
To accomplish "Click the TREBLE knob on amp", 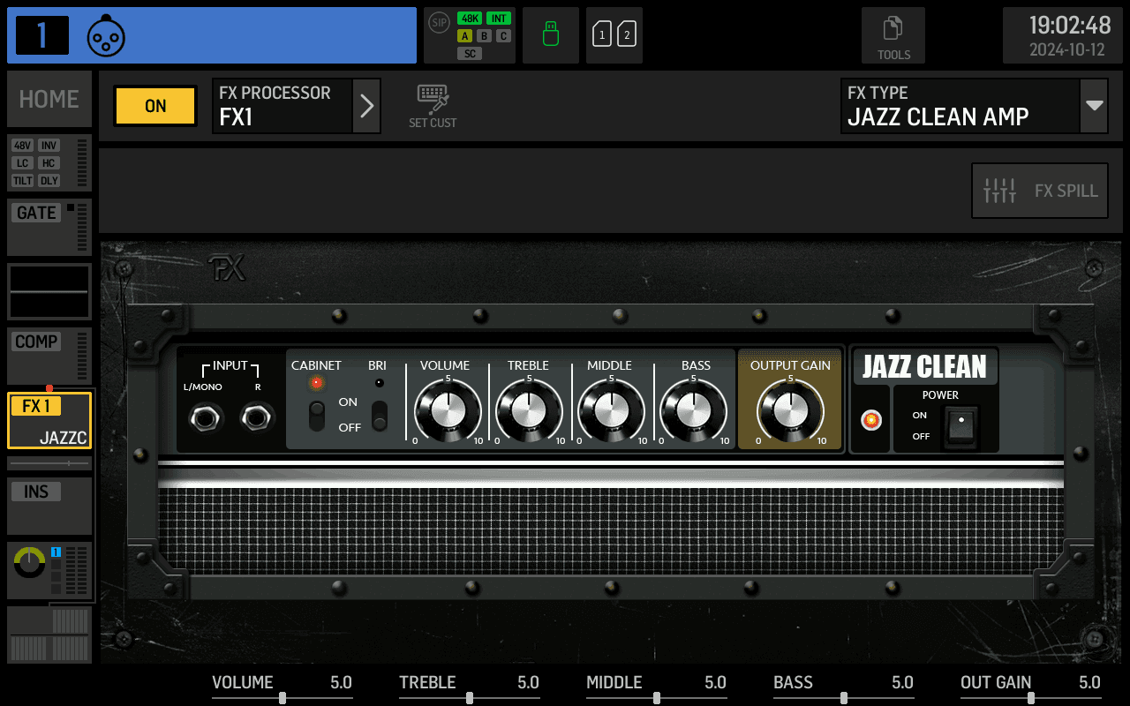I will click(x=530, y=412).
